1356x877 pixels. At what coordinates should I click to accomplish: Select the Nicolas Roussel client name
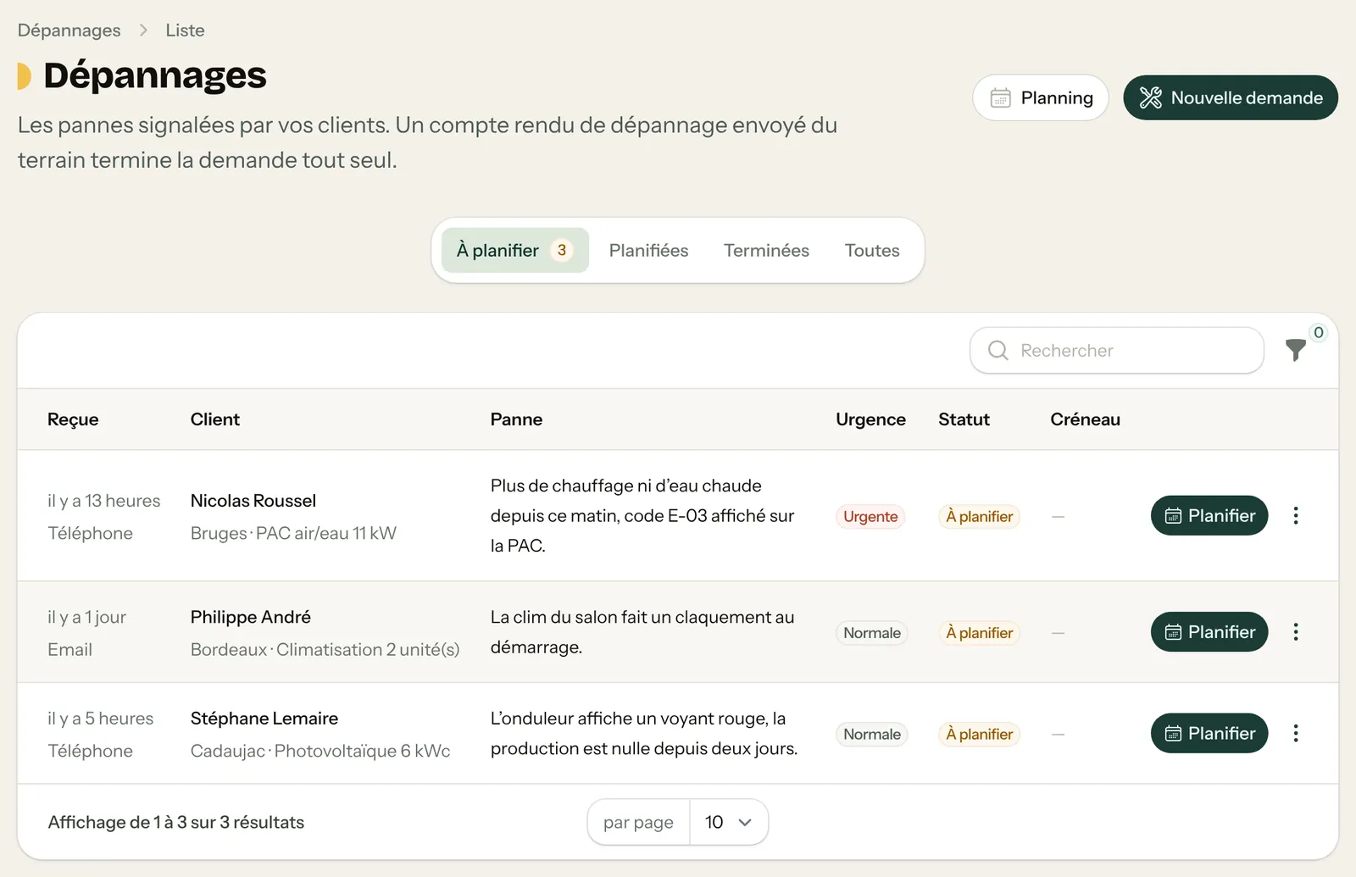point(253,501)
